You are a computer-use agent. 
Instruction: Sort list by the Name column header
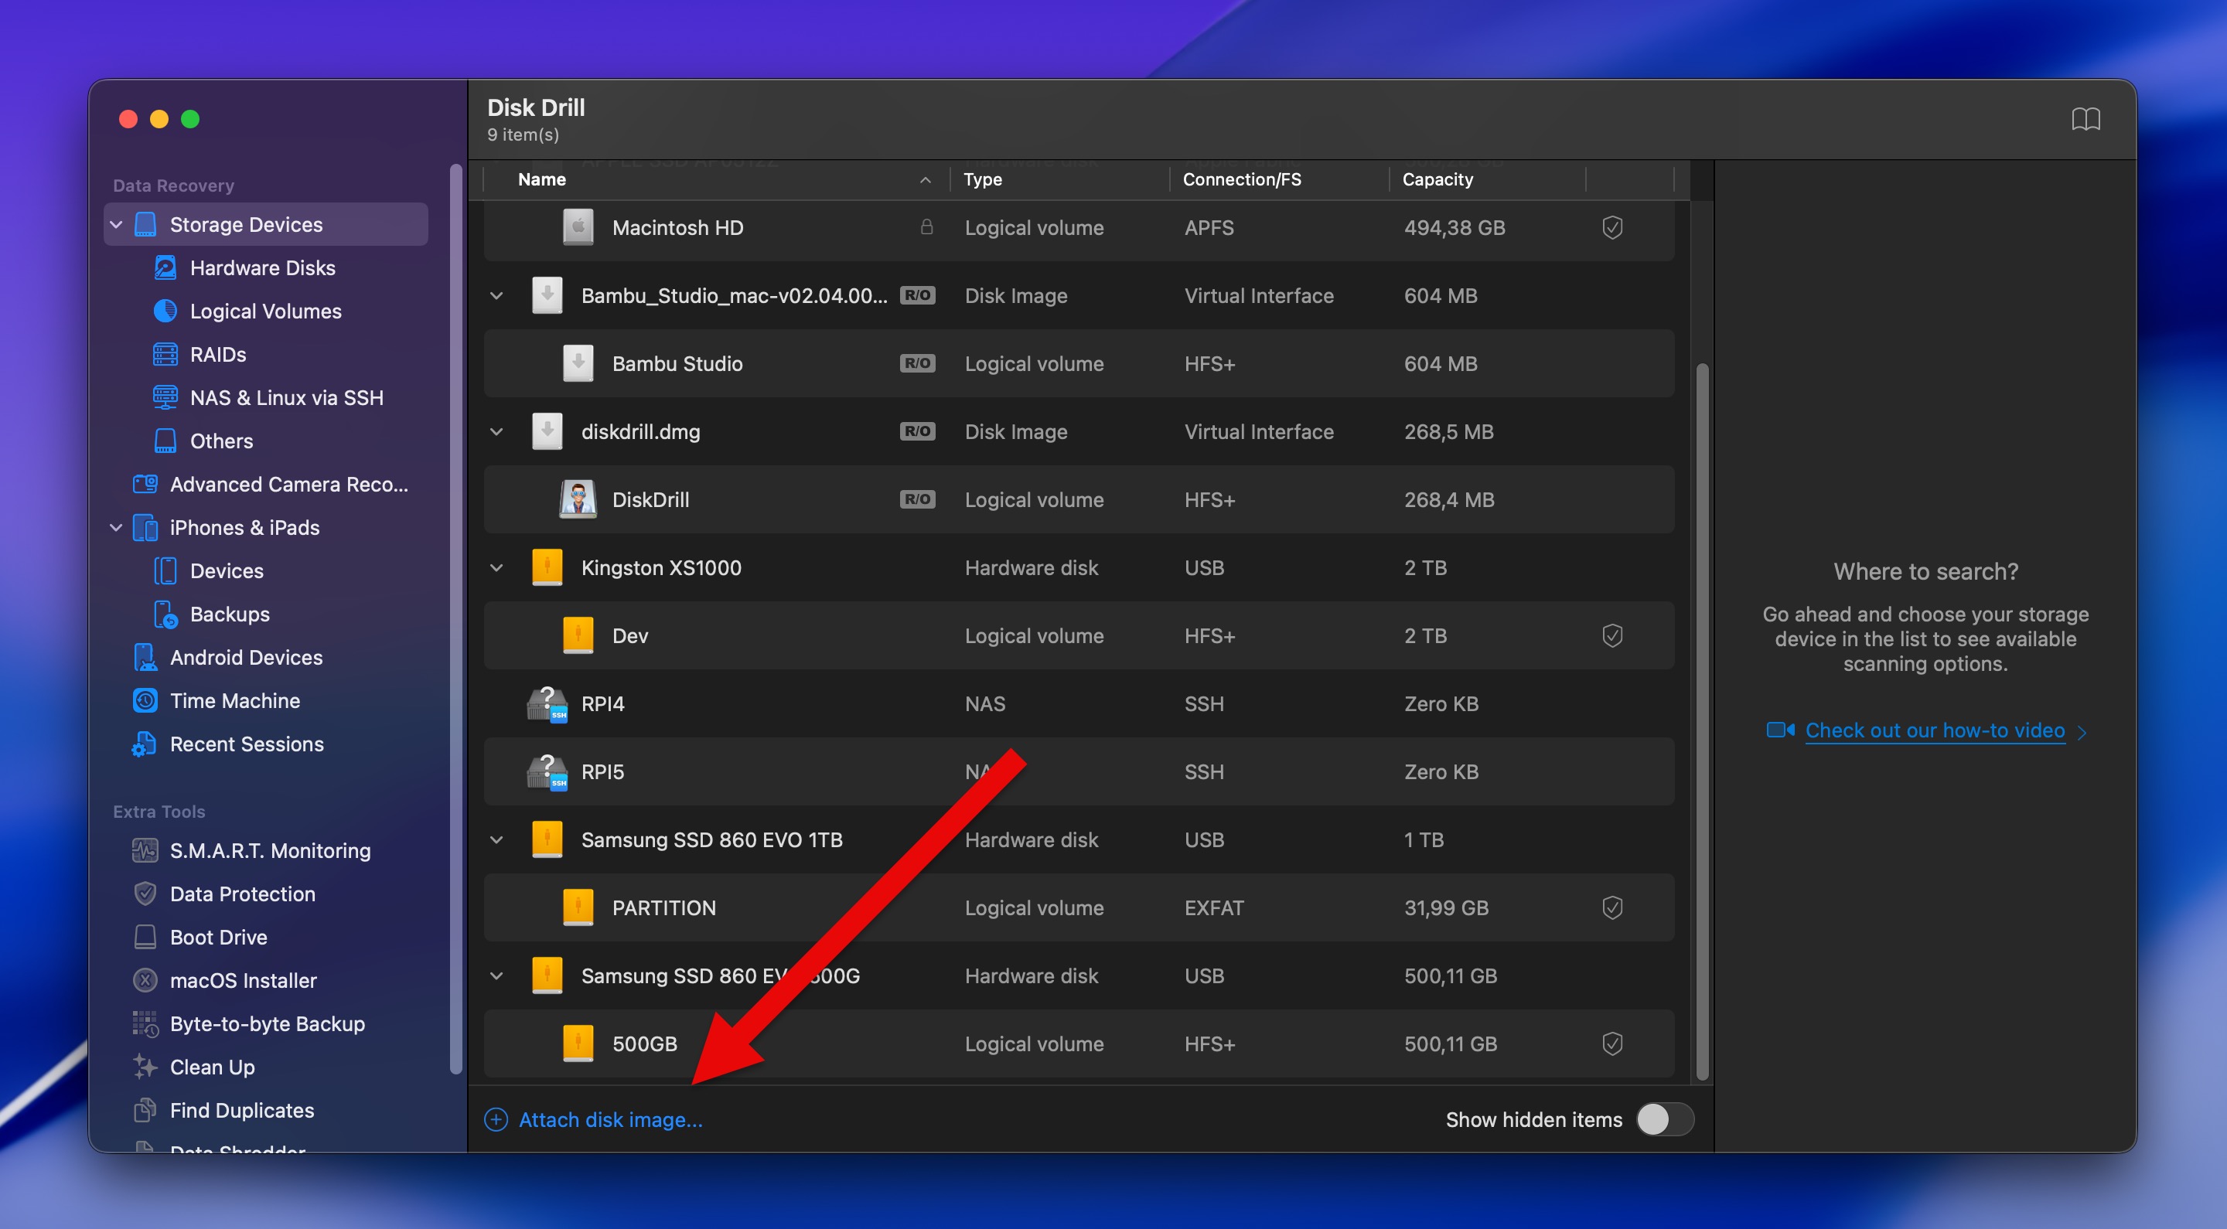tap(542, 179)
